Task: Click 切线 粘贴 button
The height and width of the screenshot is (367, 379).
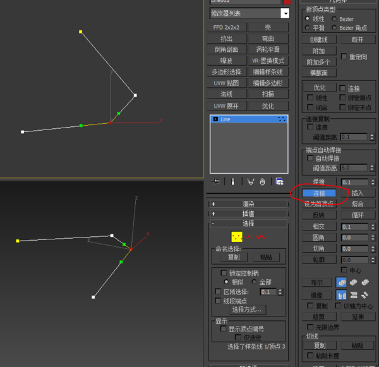Action: (x=358, y=346)
